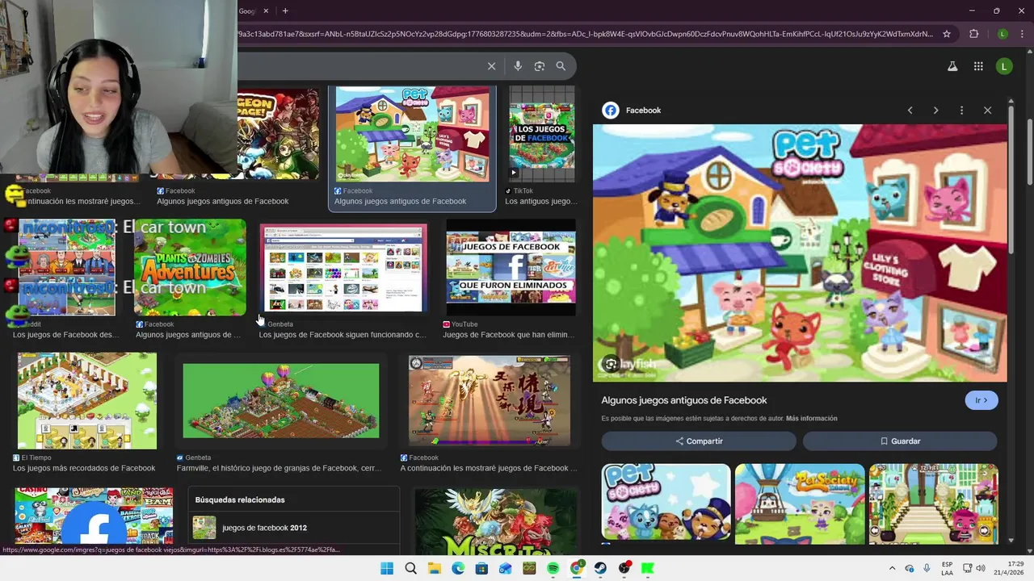Viewport: 1034px width, 581px height.
Task: Open Genbeta Facebook games screenshot thumbnail
Action: [x=343, y=268]
